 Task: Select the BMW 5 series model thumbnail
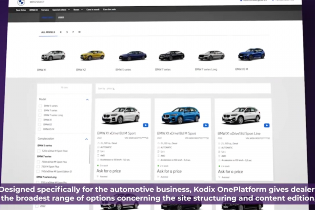point(133,56)
